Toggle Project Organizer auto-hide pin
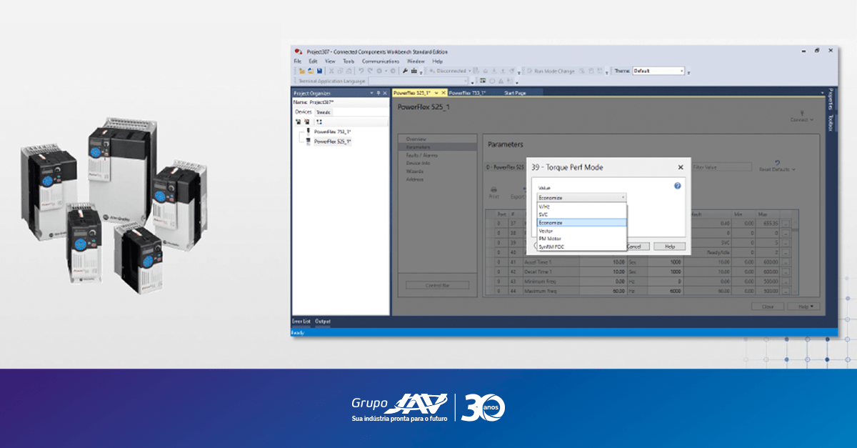Viewport: 857px width, 448px height. pos(379,93)
